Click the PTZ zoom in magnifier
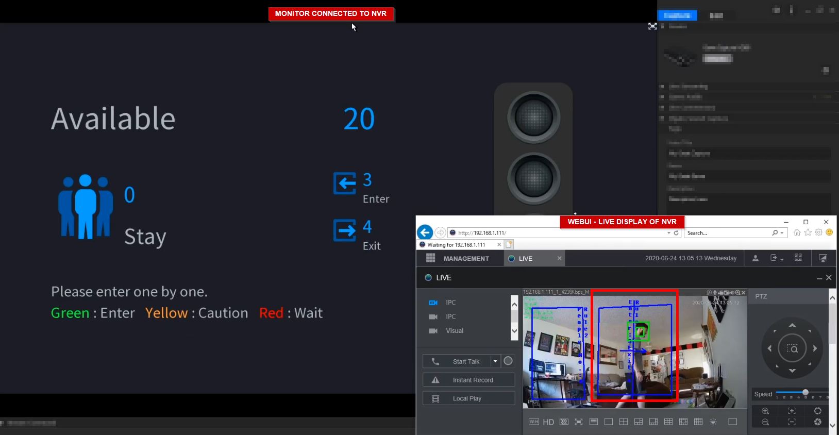The width and height of the screenshot is (839, 435). click(765, 411)
